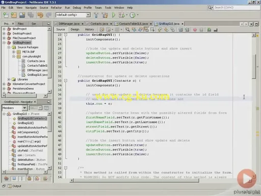Viewport: 261px width, 196px height.
Task: Run the project with green arrow
Action: click(x=114, y=15)
